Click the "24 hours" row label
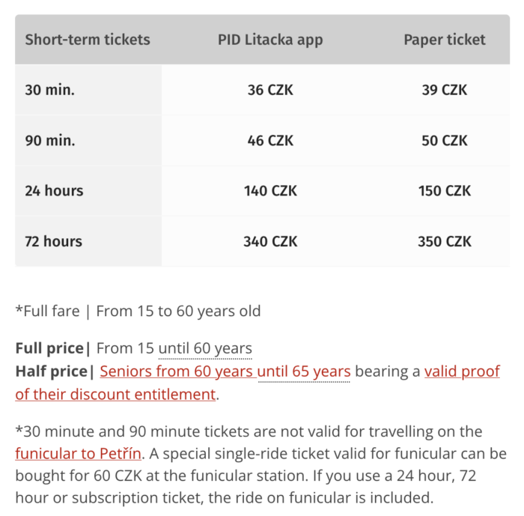Image resolution: width=524 pixels, height=516 pixels. click(54, 191)
